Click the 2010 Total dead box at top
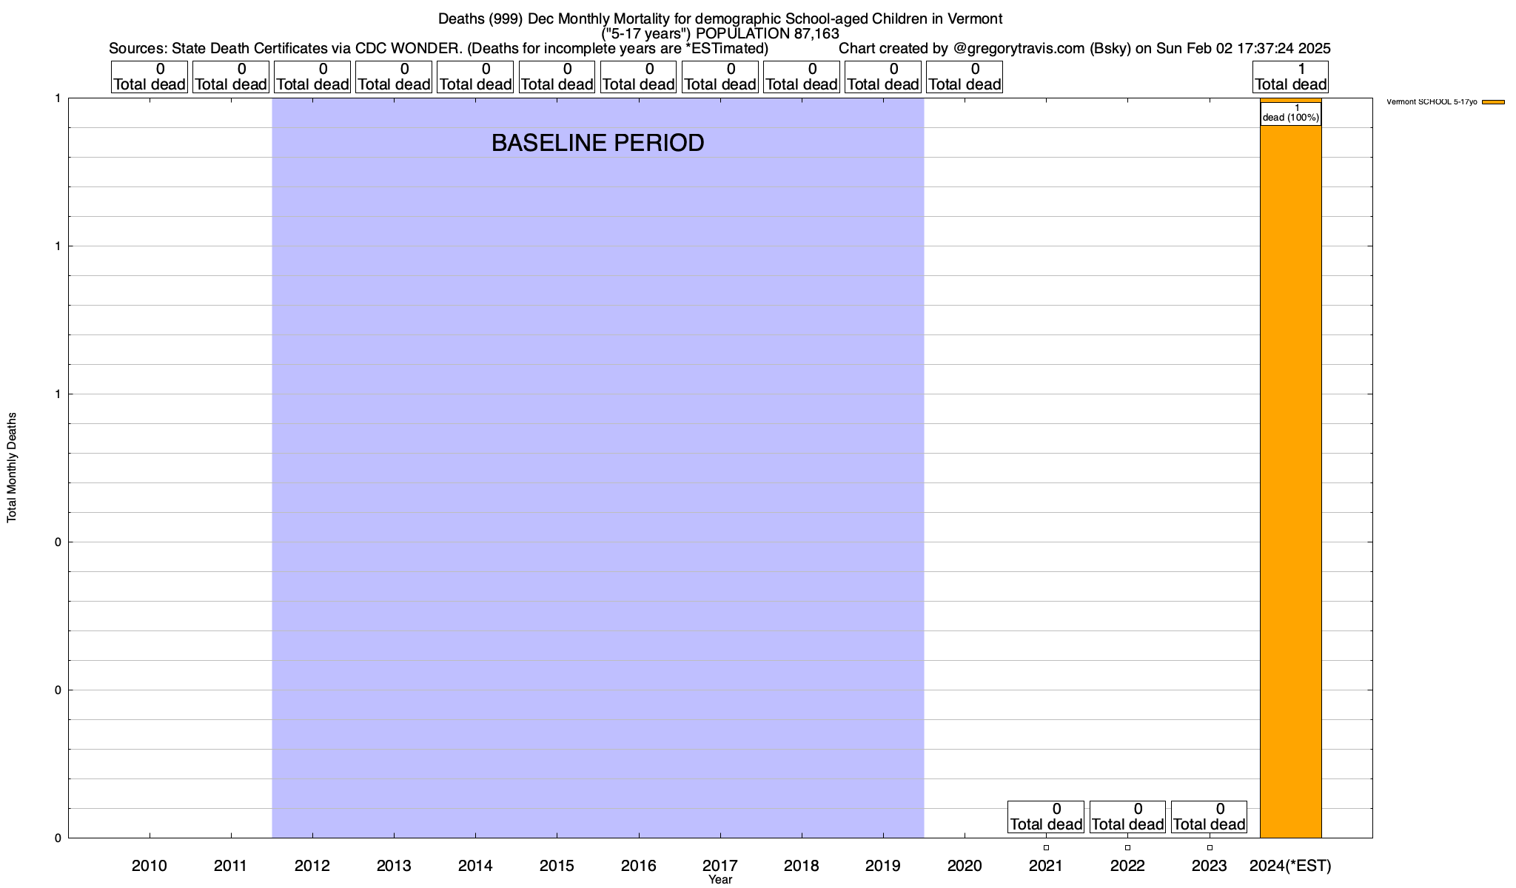Image resolution: width=1516 pixels, height=888 pixels. (x=150, y=77)
